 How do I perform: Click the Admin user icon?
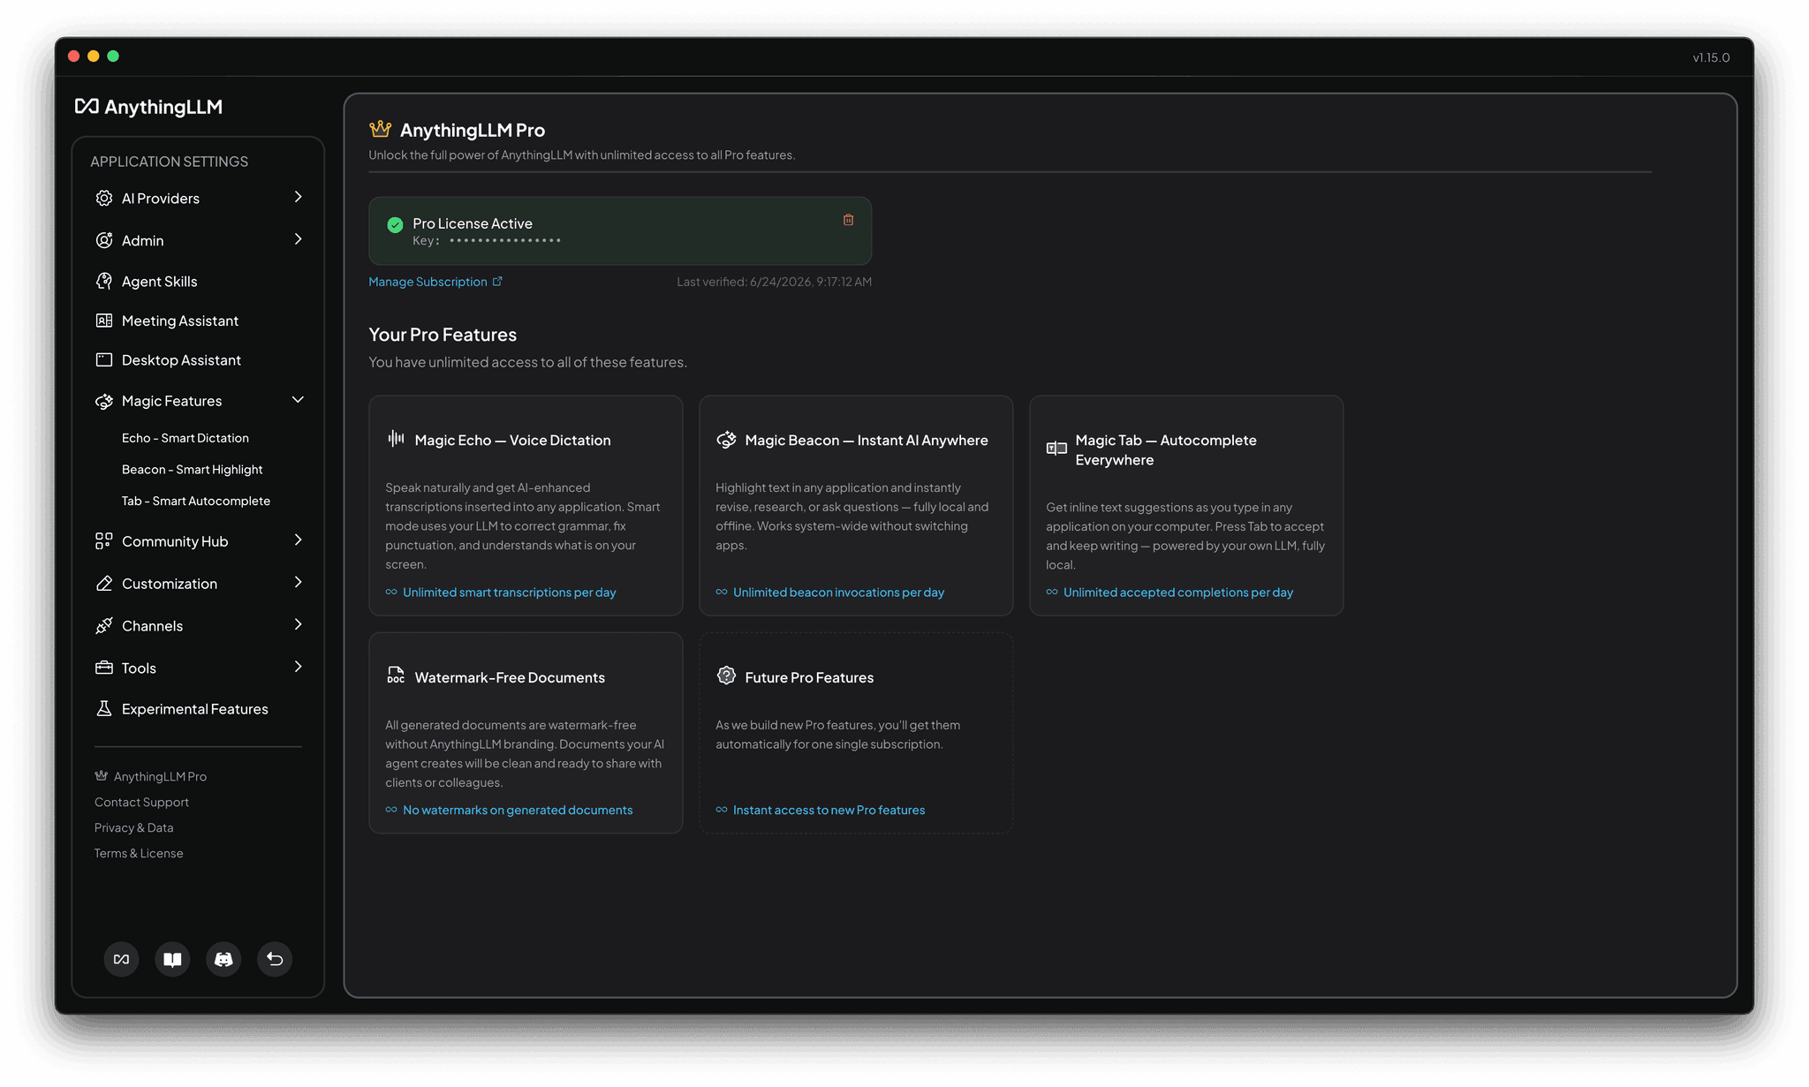[x=104, y=240]
